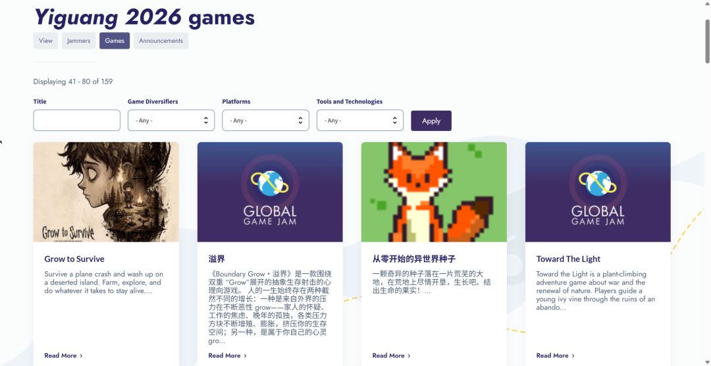
Task: Click the 'Displaying 41 - 80 of 159' text
Action: pyautogui.click(x=73, y=82)
